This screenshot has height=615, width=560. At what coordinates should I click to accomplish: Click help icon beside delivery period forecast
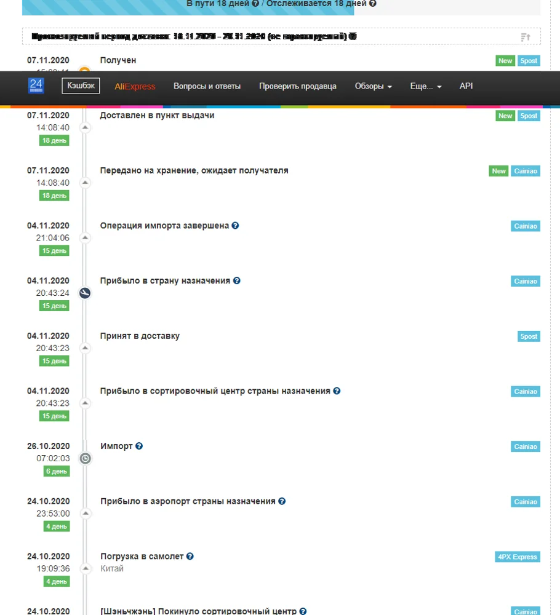(x=353, y=36)
